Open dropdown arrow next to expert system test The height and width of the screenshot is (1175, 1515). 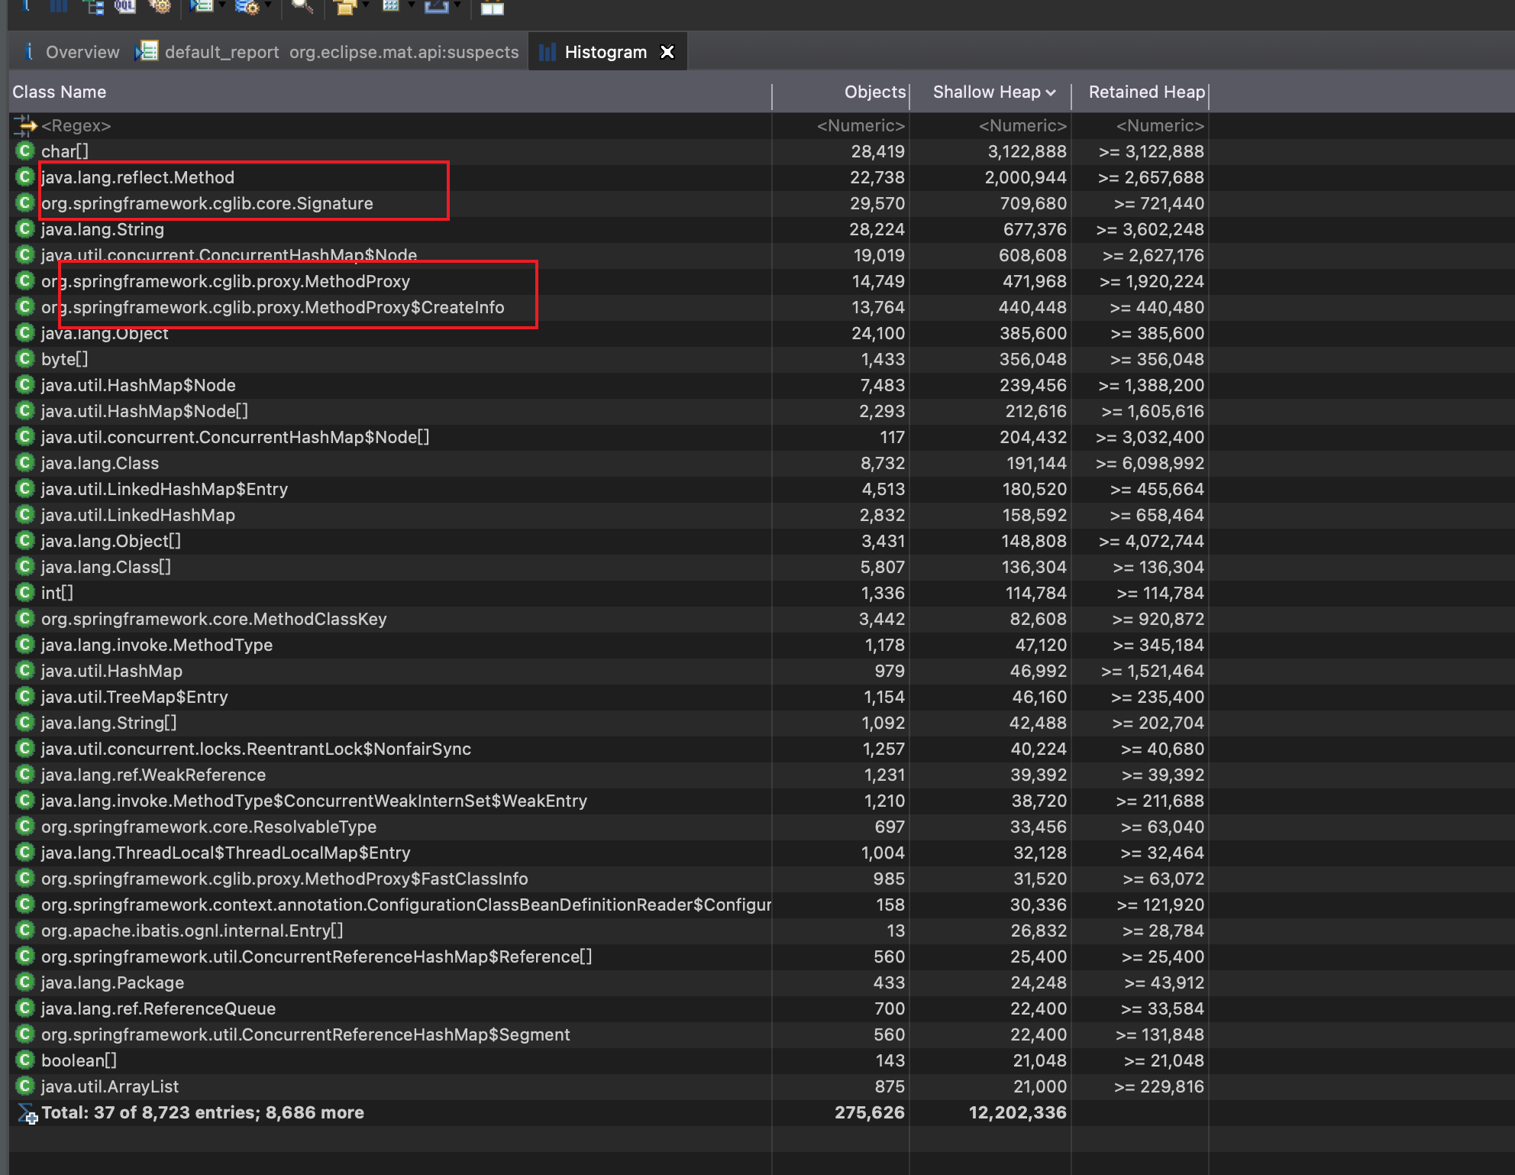(x=222, y=6)
